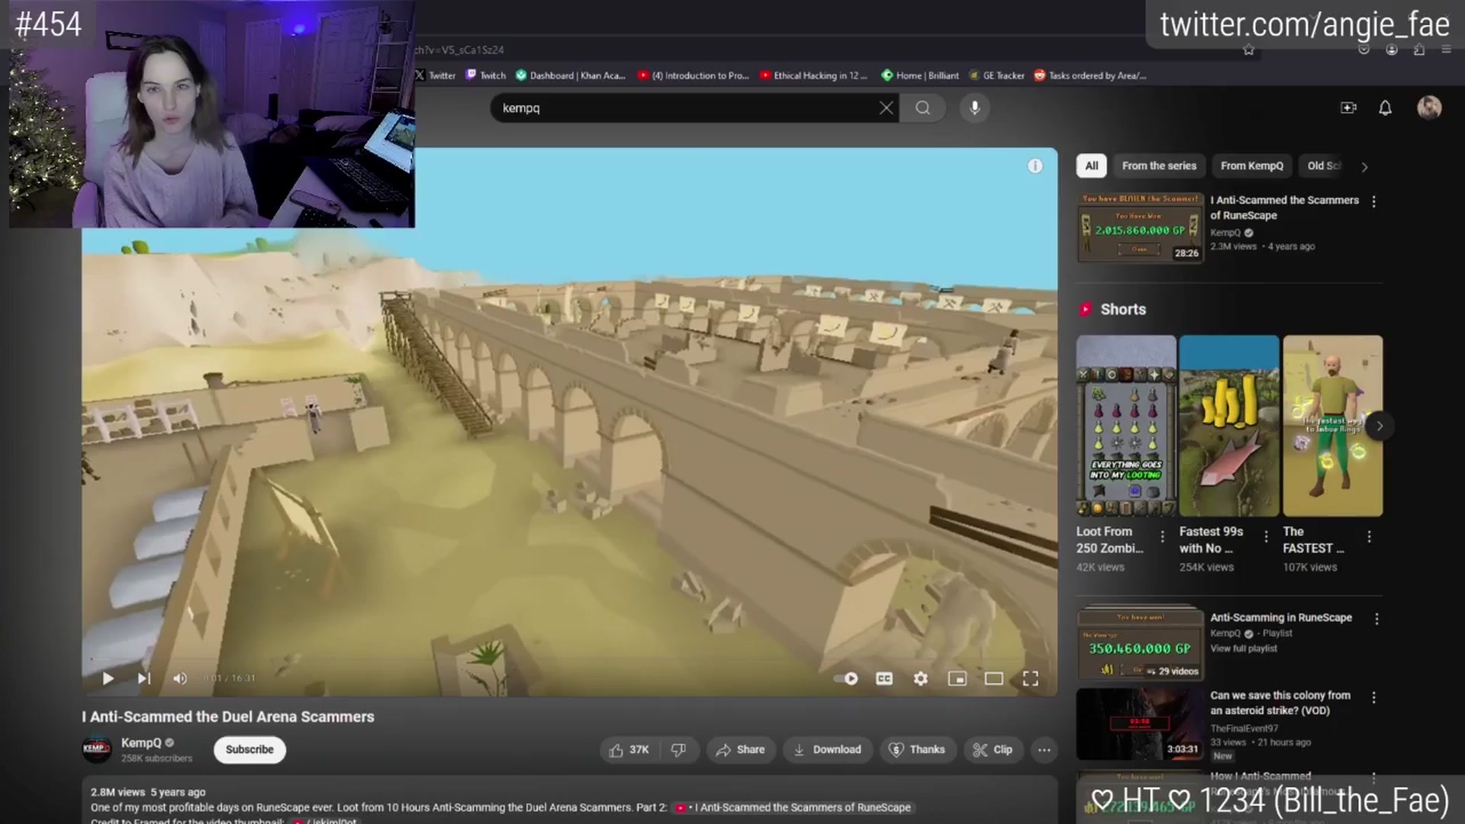Play the Duel Arena video
Viewport: 1465px width, 824px height.
[x=108, y=678]
